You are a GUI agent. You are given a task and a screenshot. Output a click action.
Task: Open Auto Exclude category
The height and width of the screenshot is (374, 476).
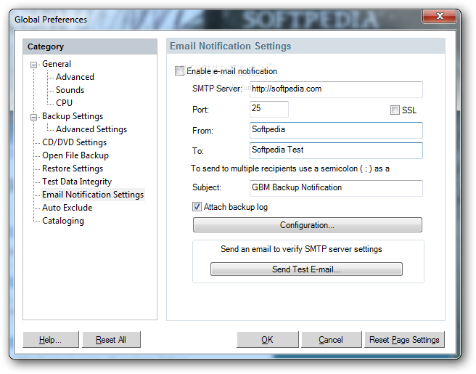point(67,208)
